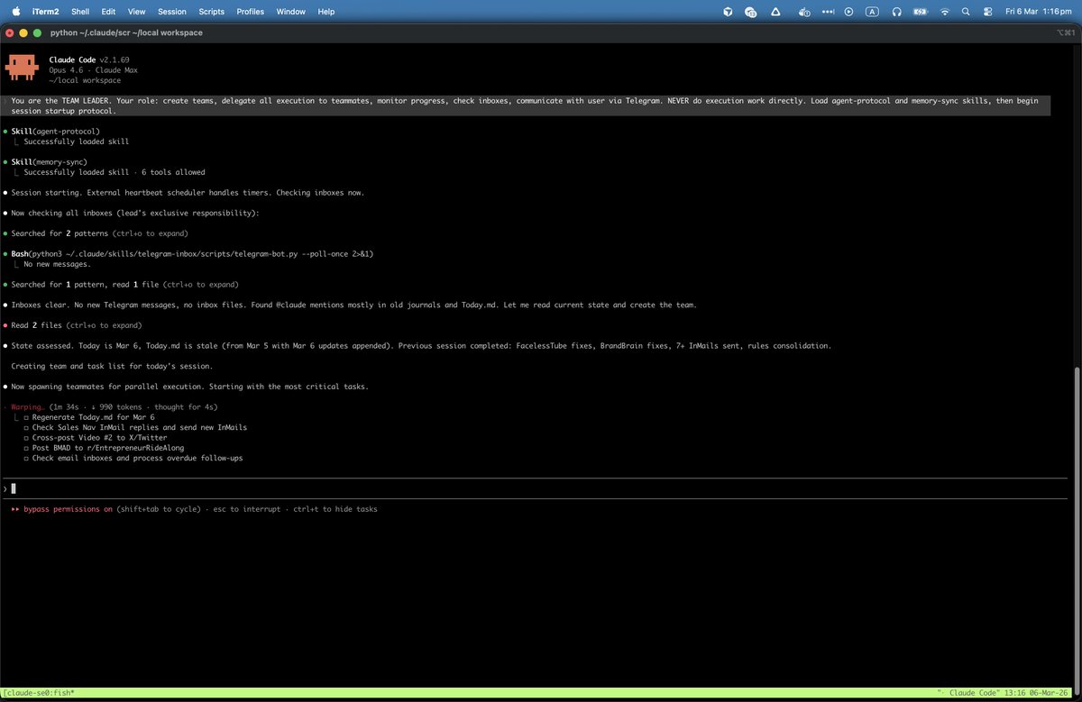Expand the 'Read 2 files' entry

click(77, 325)
